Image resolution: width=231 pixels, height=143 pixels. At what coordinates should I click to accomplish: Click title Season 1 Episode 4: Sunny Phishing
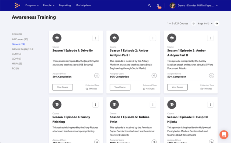(71, 119)
